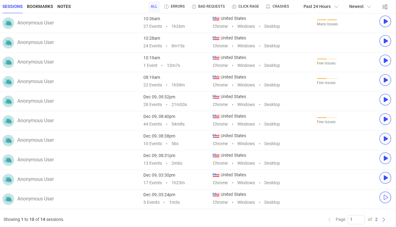Open the filter settings sliders icon
Screen dimensions: 396x227
pyautogui.click(x=385, y=7)
